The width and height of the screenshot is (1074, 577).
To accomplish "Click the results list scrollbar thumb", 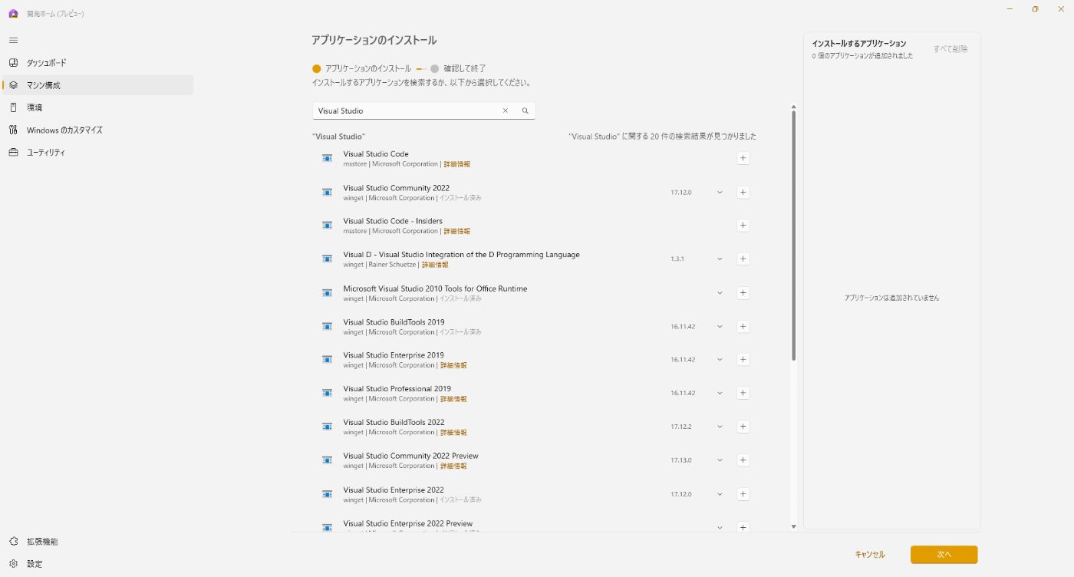I will point(793,236).
